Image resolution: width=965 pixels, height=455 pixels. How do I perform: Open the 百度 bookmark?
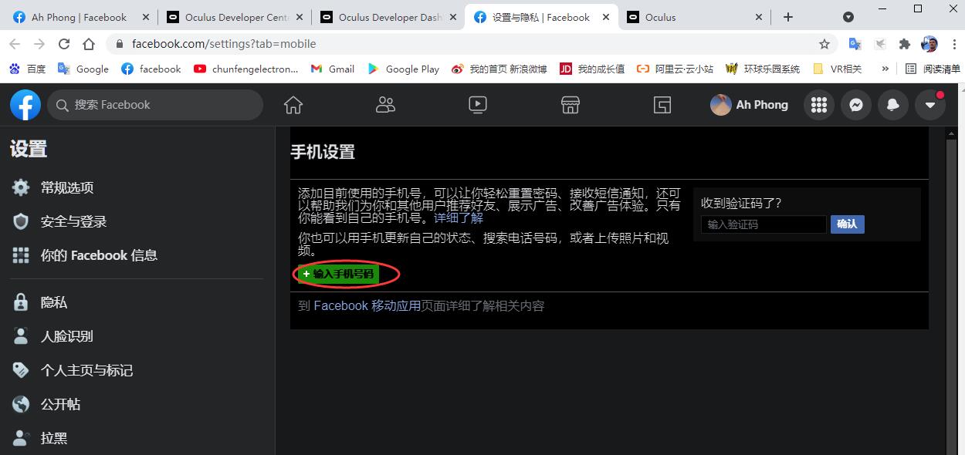pyautogui.click(x=27, y=69)
